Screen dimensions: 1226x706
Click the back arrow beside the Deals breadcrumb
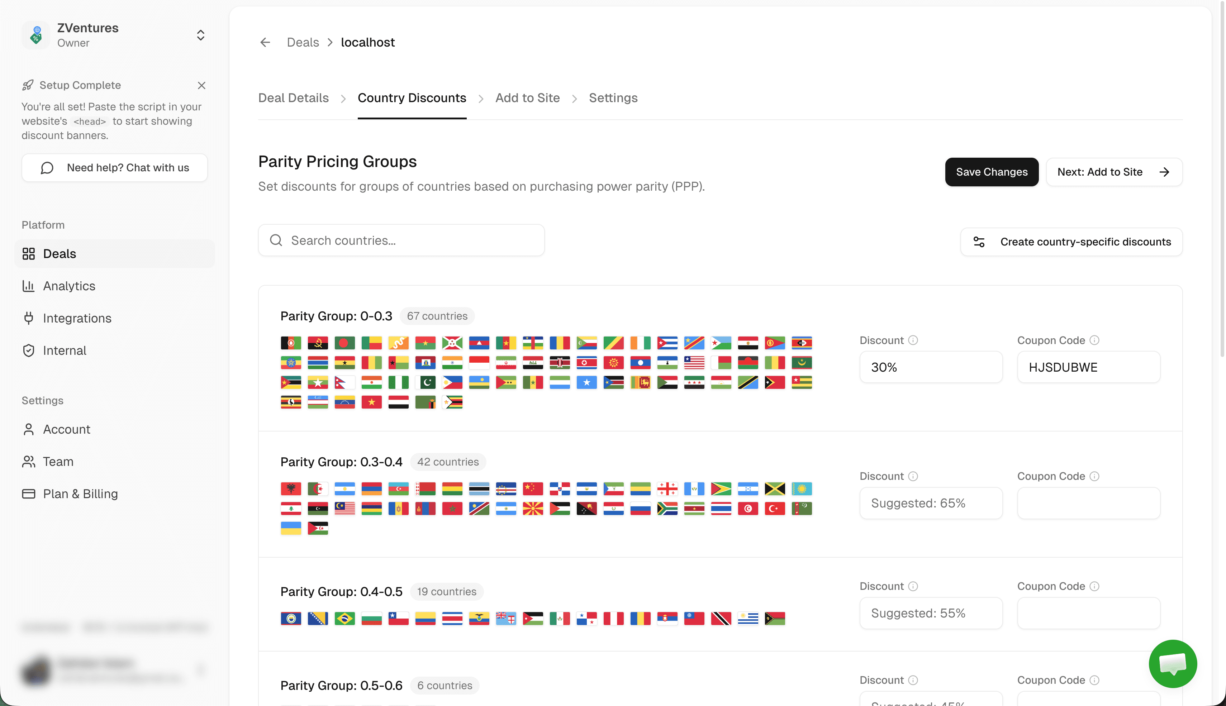(x=265, y=42)
